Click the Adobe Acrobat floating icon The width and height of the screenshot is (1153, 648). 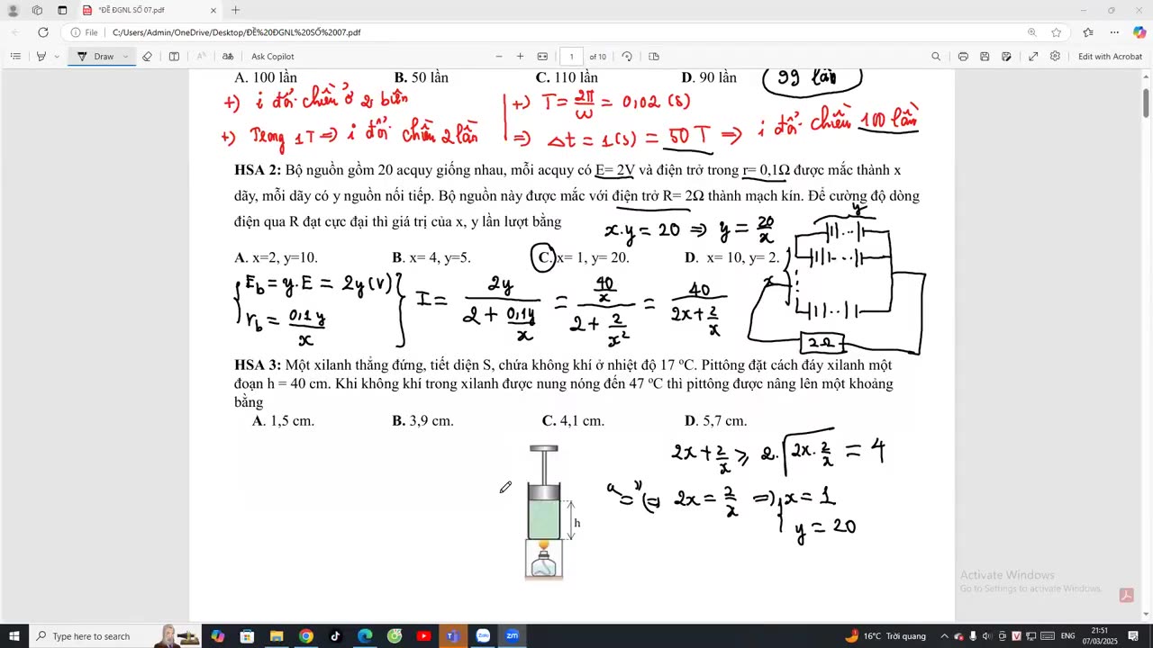pyautogui.click(x=1125, y=595)
